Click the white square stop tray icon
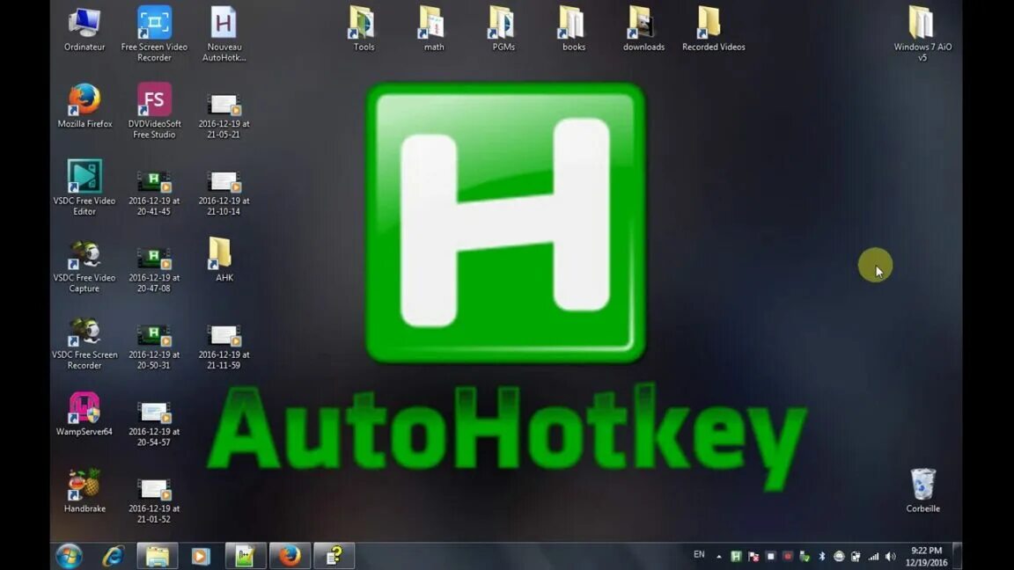Image resolution: width=1014 pixels, height=570 pixels. (770, 557)
